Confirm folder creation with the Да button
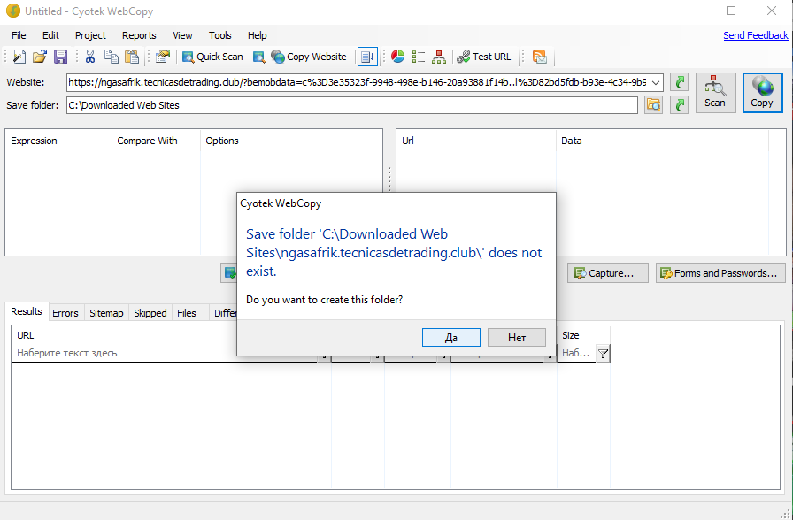This screenshot has height=520, width=793. 451,338
